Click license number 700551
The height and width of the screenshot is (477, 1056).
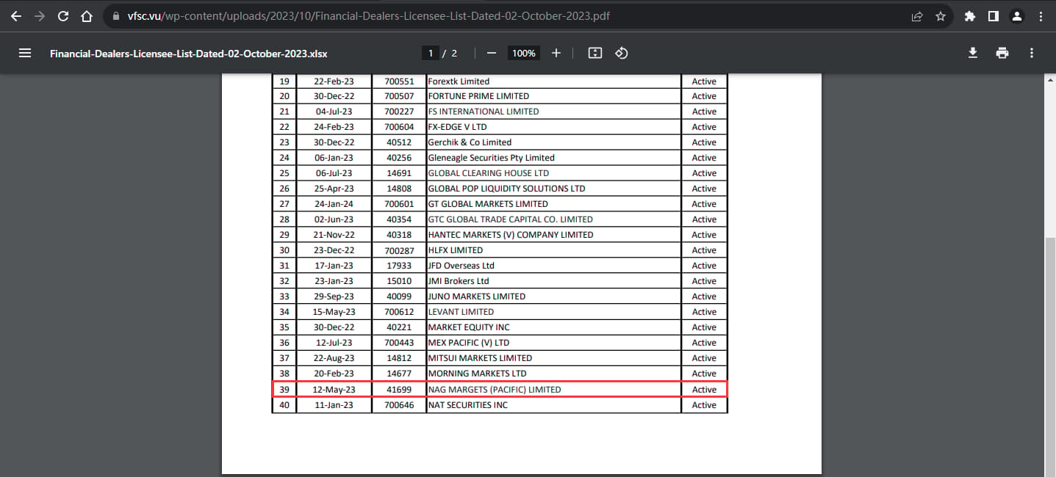(x=399, y=81)
